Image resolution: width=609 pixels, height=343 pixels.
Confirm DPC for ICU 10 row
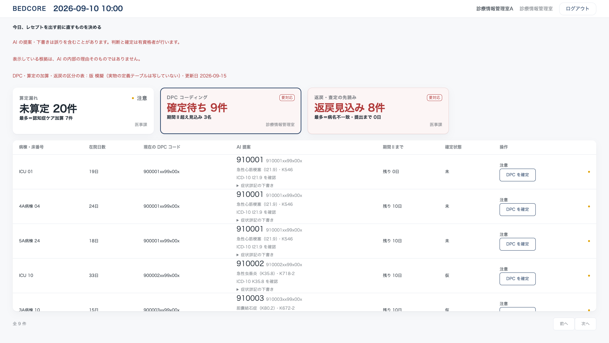pyautogui.click(x=518, y=279)
